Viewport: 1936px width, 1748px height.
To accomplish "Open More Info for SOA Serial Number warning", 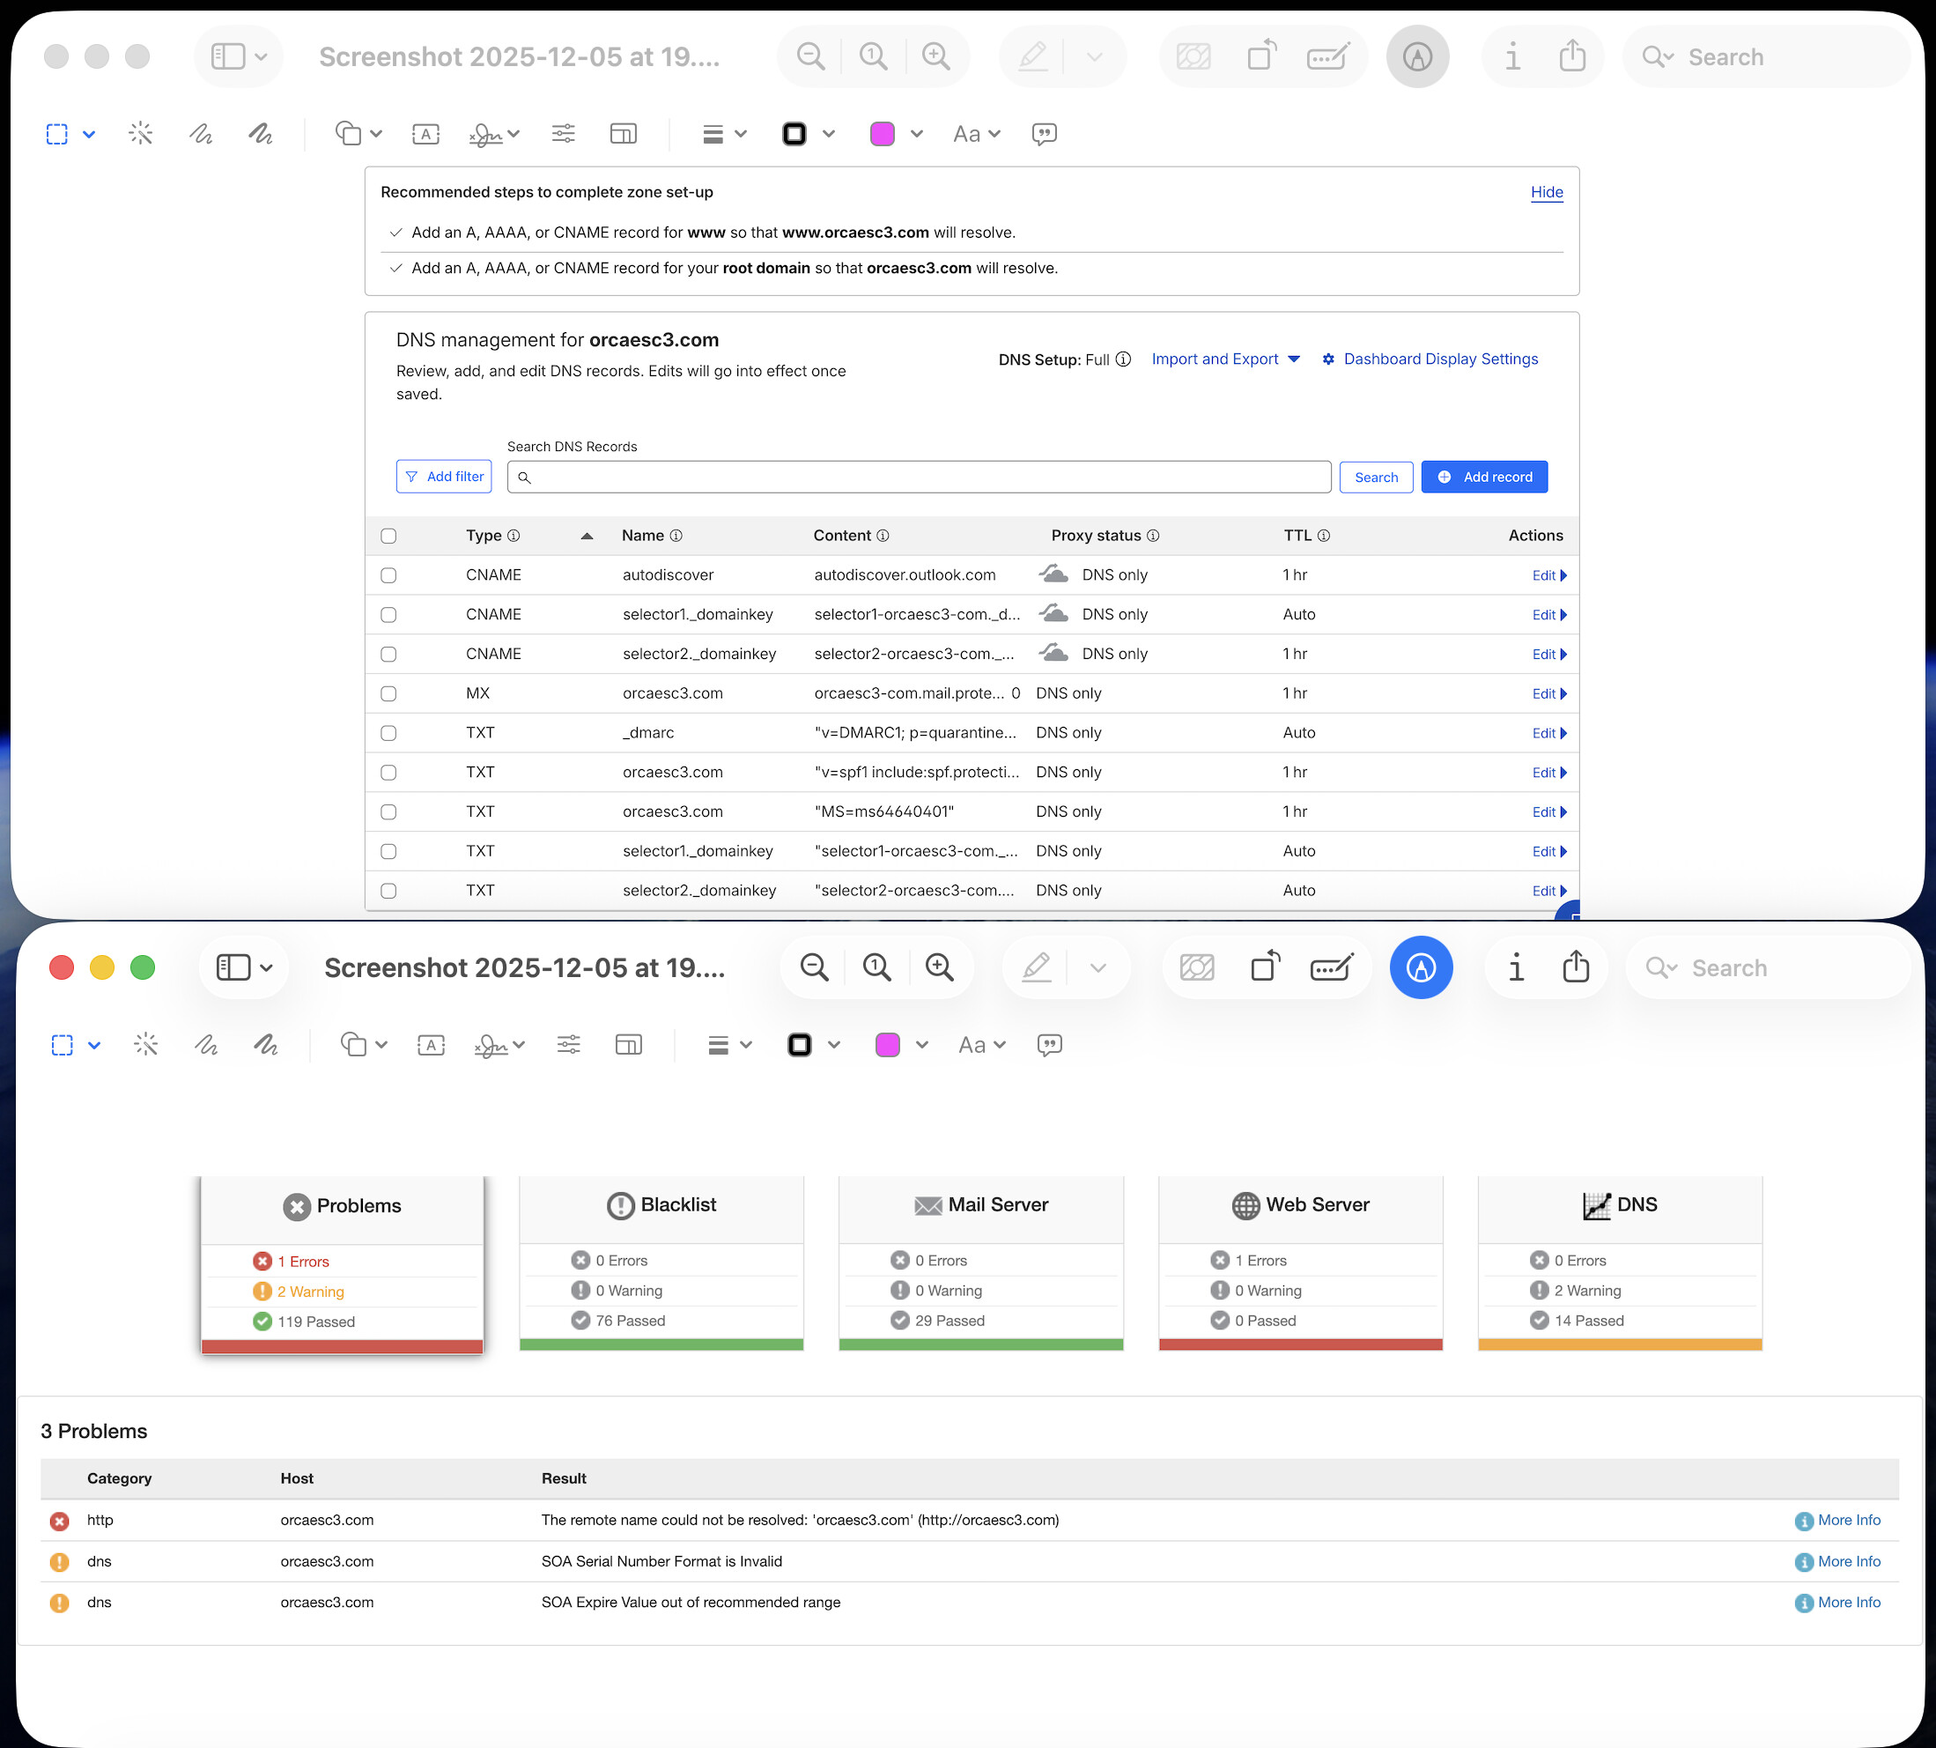I will 1848,1562.
